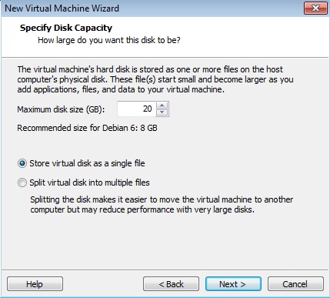The image size is (330, 298).
Task: Focus the Maximum disk size input field
Action: coord(136,109)
